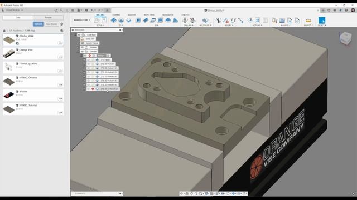Image resolution: width=357 pixels, height=200 pixels.
Task: Switch to the Additive tab
Action: click(x=132, y=15)
